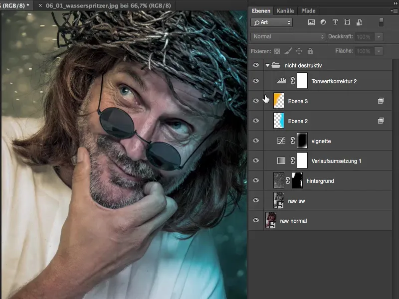The height and width of the screenshot is (299, 399).
Task: Open the Normal blend mode dropdown
Action: click(x=288, y=36)
